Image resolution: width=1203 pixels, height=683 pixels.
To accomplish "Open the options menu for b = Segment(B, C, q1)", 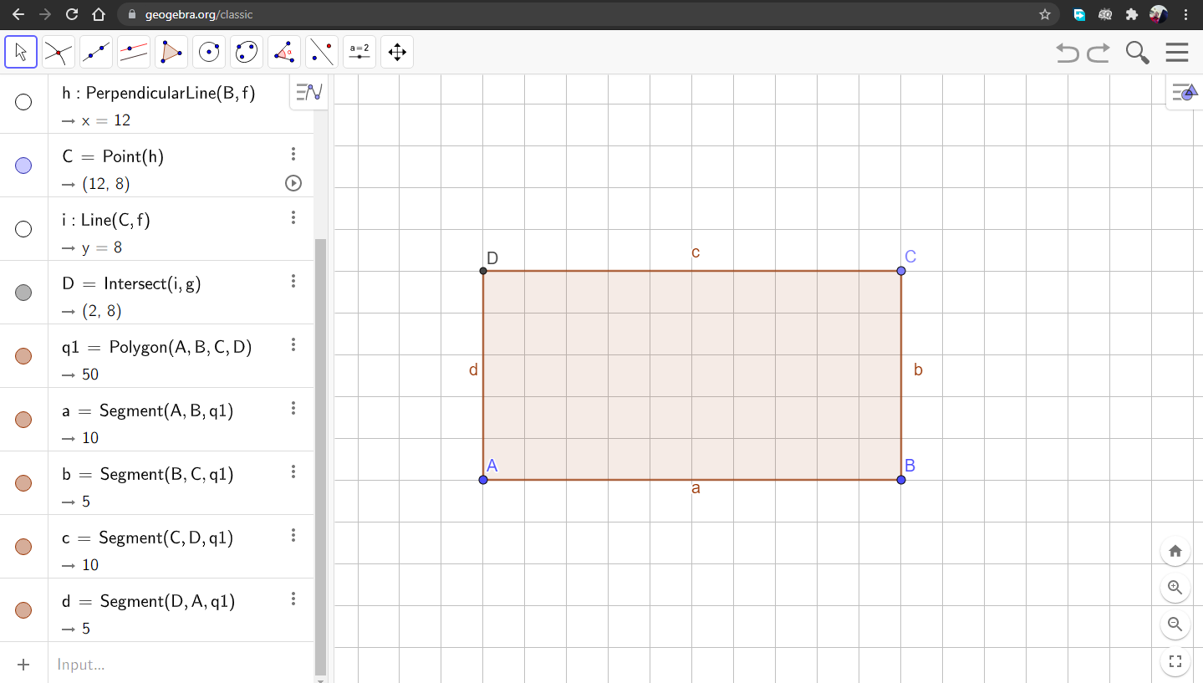I will (293, 471).
